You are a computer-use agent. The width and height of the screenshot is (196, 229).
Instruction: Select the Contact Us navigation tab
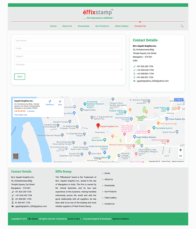[x=140, y=26]
